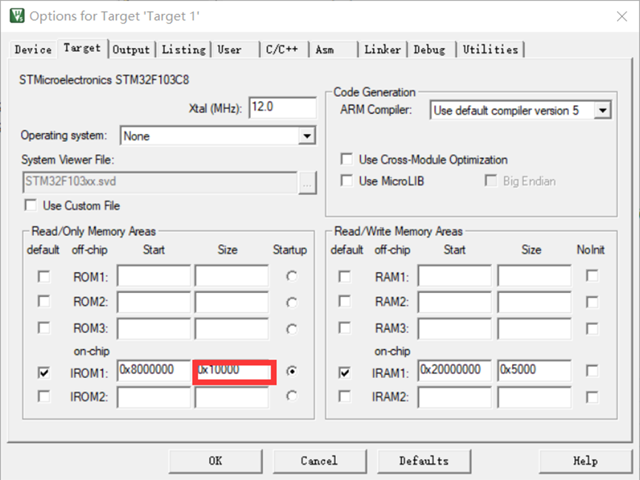Click the IRAM1 Size field 0x5000
Viewport: 640px width, 480px height.
tap(534, 371)
